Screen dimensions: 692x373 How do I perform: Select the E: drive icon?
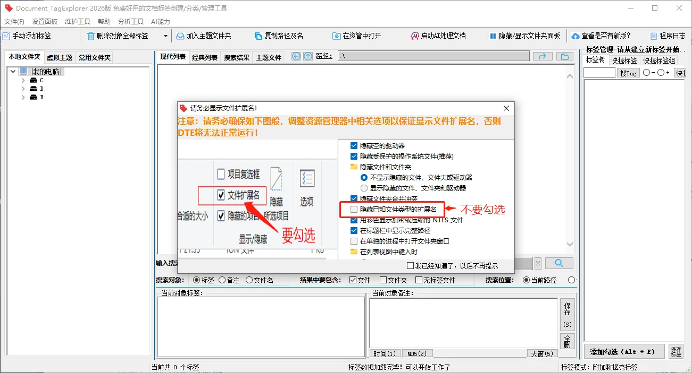coord(34,97)
